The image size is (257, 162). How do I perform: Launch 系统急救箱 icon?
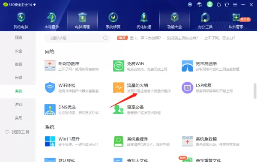point(187,141)
